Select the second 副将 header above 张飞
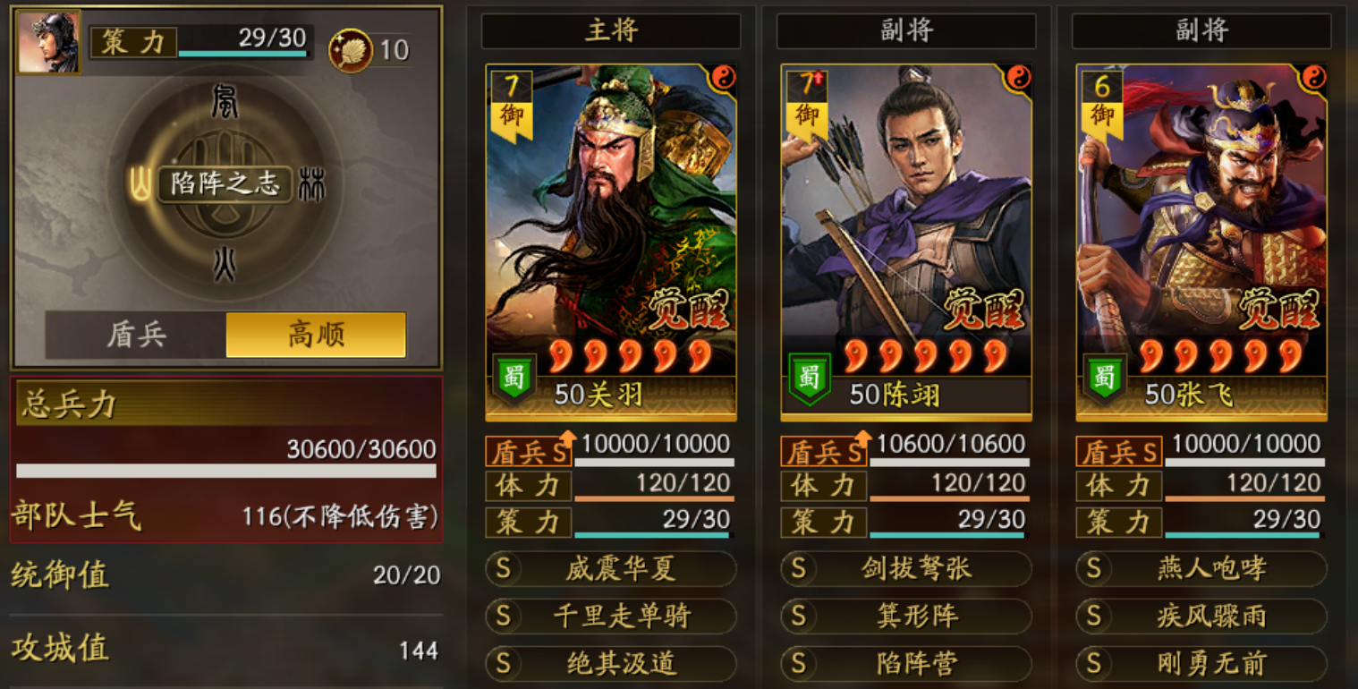The image size is (1358, 689). [1201, 31]
